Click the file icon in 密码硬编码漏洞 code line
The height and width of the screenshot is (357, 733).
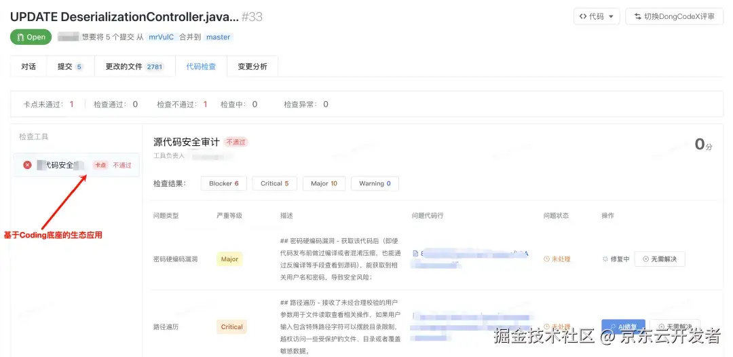pos(415,253)
